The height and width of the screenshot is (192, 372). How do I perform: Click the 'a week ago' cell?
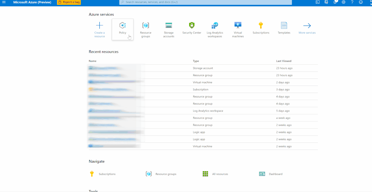pyautogui.click(x=283, y=118)
